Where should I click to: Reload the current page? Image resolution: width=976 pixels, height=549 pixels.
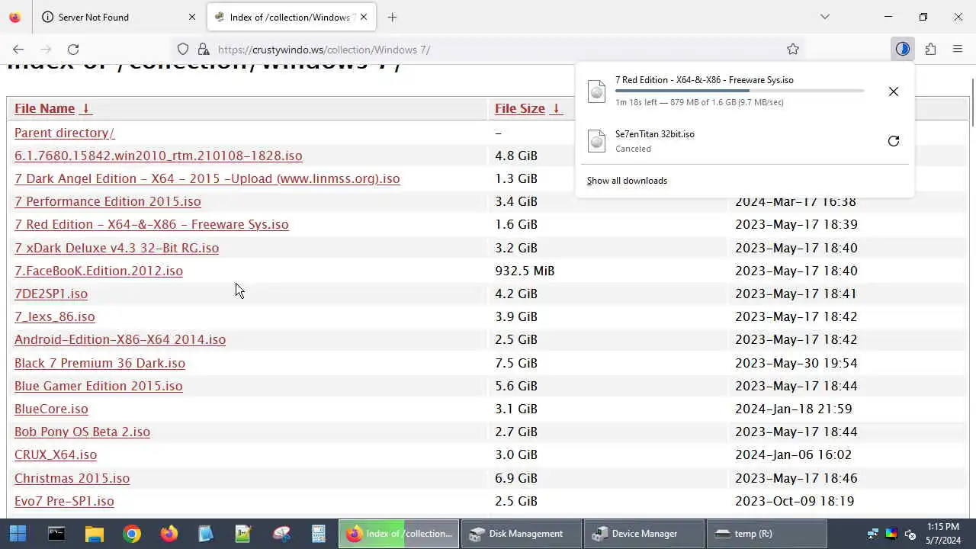coord(73,50)
